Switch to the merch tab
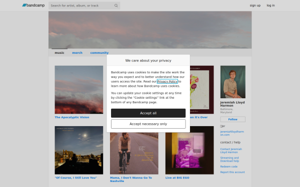The width and height of the screenshot is (300, 187). pos(77,53)
